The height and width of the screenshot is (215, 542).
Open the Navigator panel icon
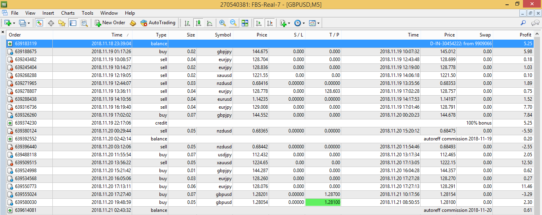point(62,23)
